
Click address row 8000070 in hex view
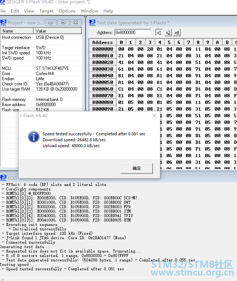tap(103, 96)
